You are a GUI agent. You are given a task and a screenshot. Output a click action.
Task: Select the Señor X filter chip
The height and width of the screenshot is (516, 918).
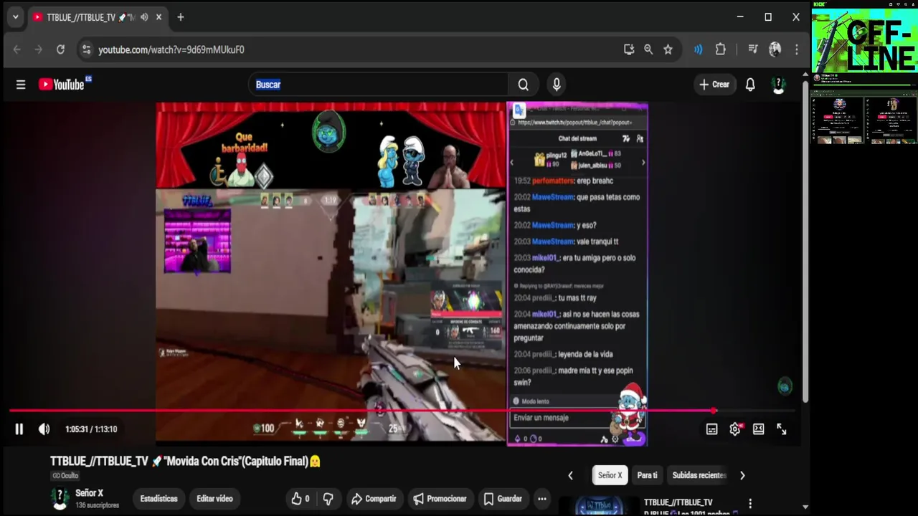(x=610, y=475)
